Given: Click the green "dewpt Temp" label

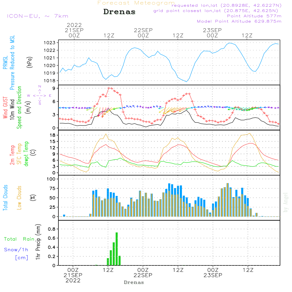Looking at the screenshot, I should click(26, 154).
